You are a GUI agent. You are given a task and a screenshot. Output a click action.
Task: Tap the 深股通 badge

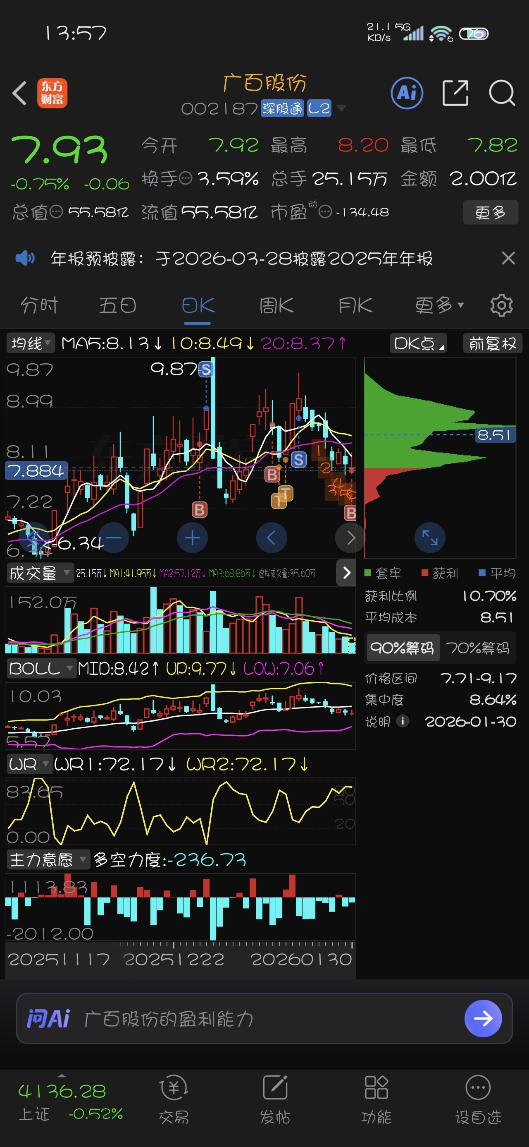282,108
